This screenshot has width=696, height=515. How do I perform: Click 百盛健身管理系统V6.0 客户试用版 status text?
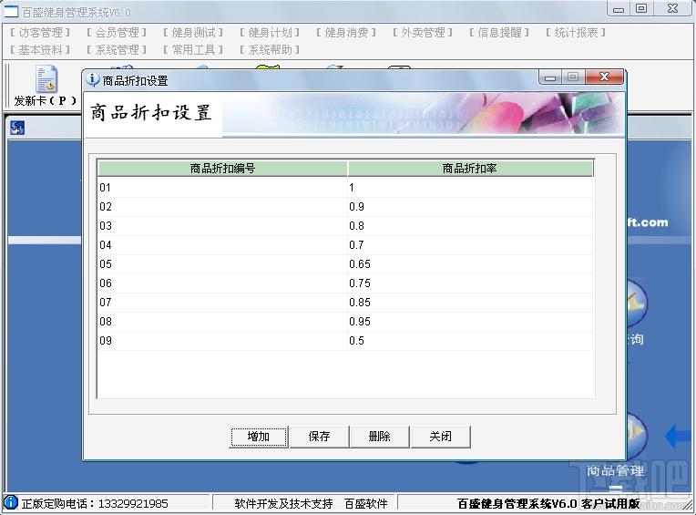coord(548,503)
